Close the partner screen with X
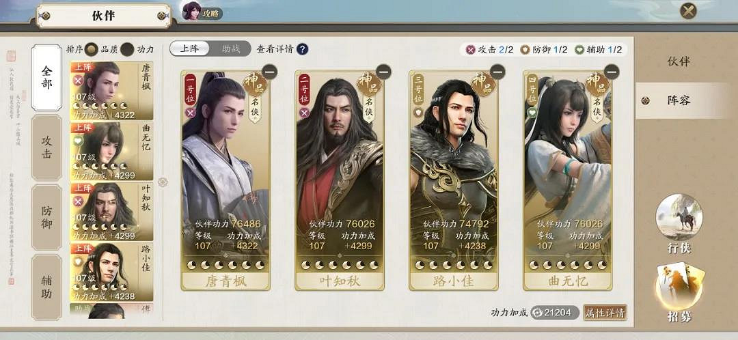738x340 pixels. [689, 10]
